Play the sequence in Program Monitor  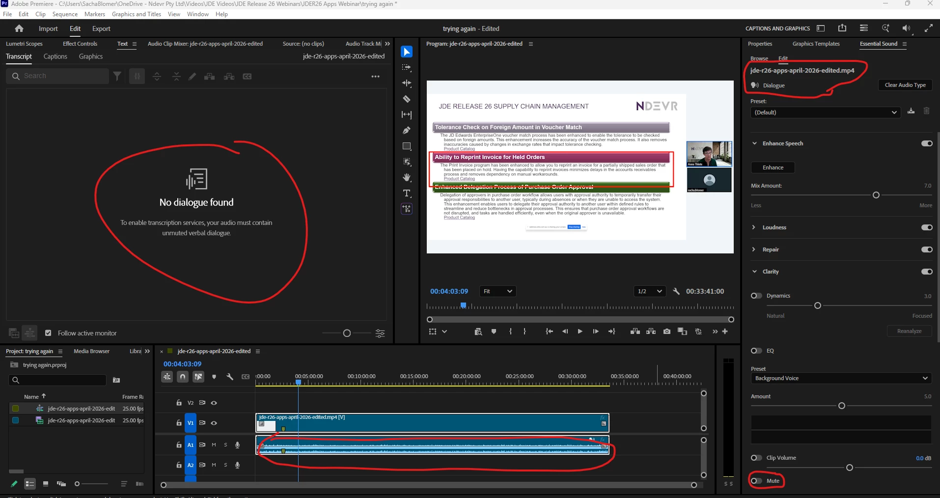tap(580, 332)
